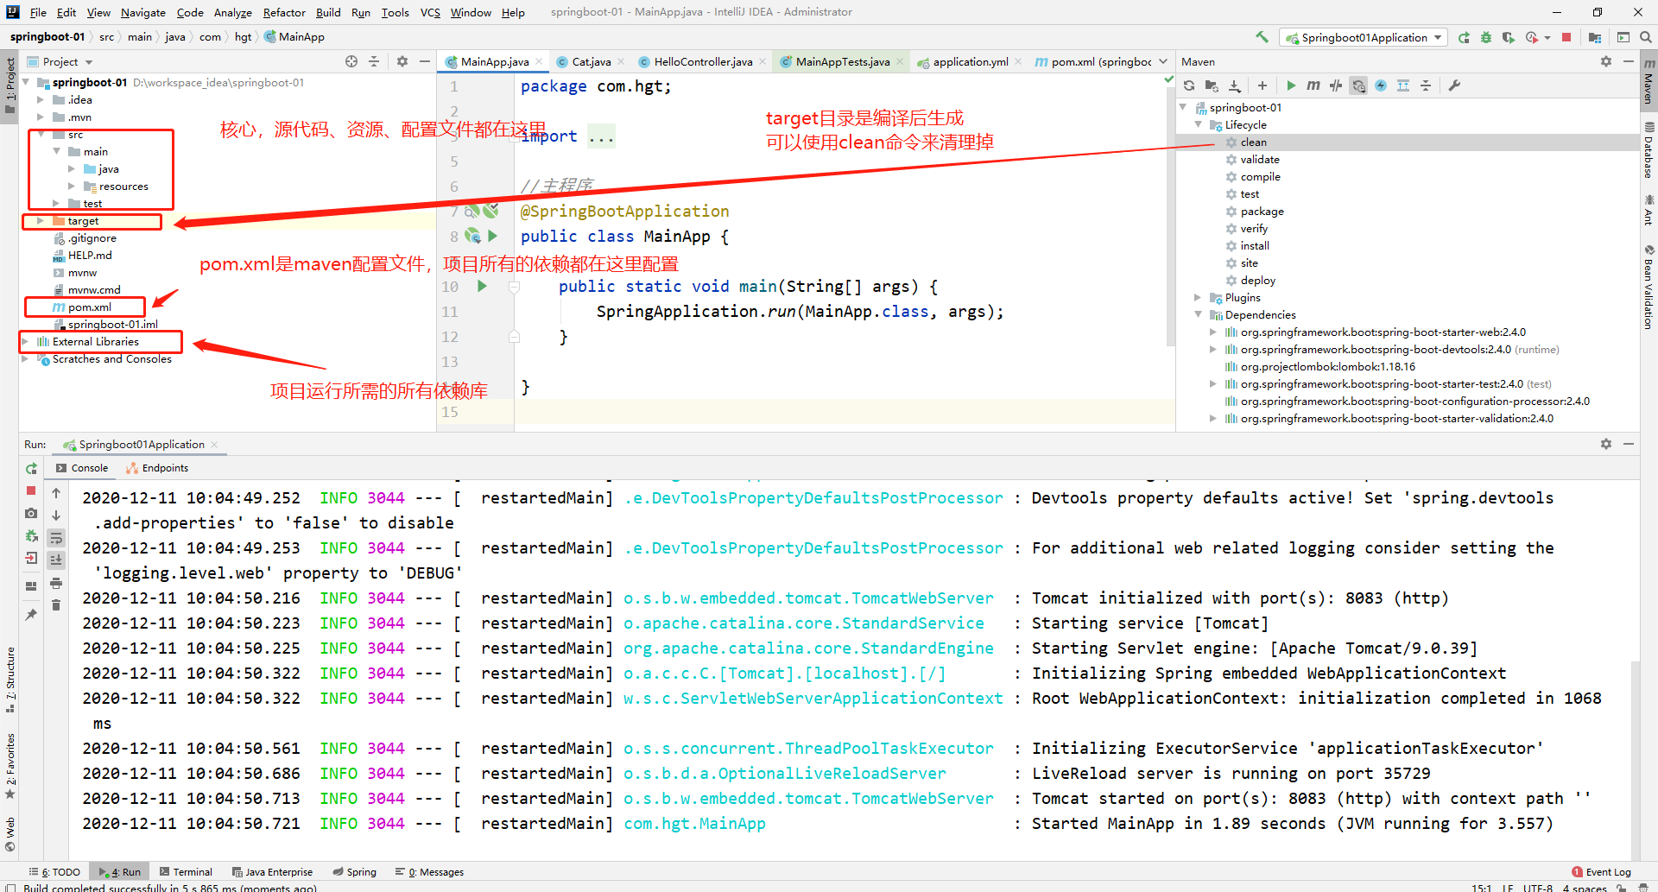Select pom.xml in the Project tree
The width and height of the screenshot is (1658, 892).
85,307
